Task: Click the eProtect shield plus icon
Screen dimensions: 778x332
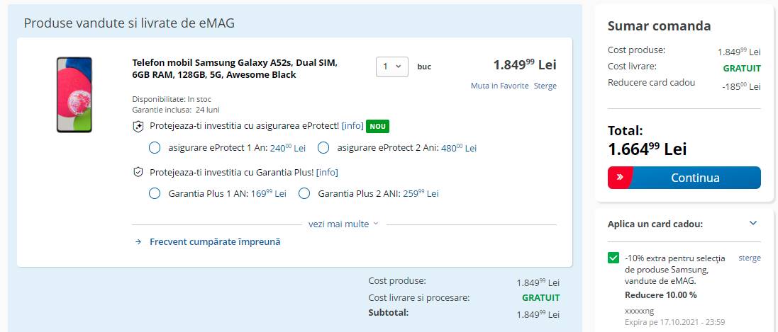Action: pyautogui.click(x=139, y=127)
